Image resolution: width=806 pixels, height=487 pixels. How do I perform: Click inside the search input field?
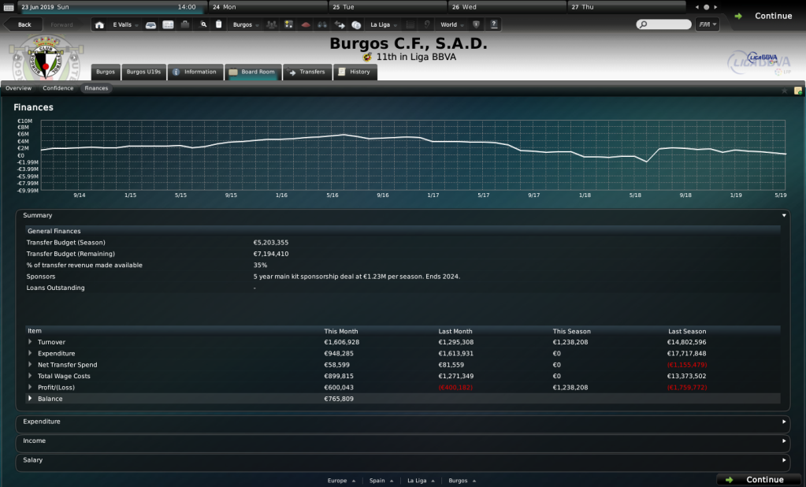[x=664, y=24]
